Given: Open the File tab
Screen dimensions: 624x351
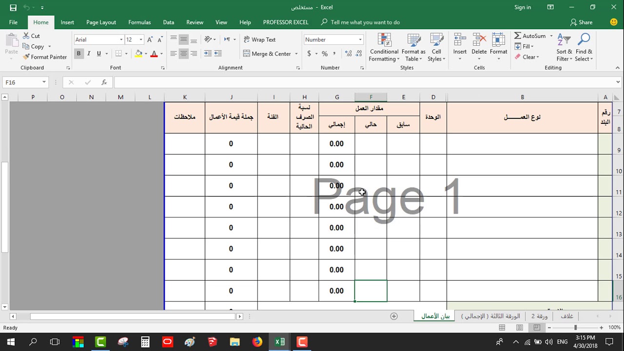Looking at the screenshot, I should pos(13,22).
